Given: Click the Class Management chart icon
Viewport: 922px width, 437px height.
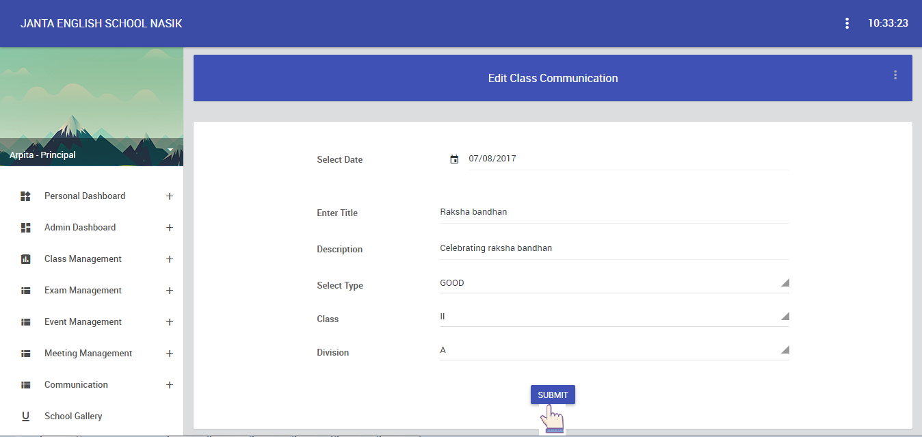Looking at the screenshot, I should (x=26, y=259).
